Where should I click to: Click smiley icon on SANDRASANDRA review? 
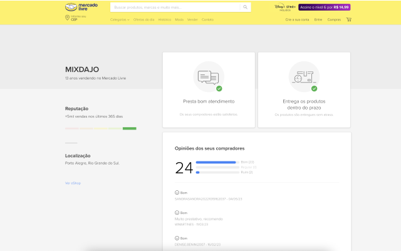coord(177,192)
